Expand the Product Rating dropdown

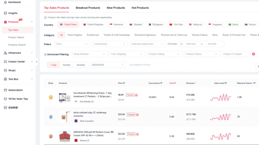(164, 54)
